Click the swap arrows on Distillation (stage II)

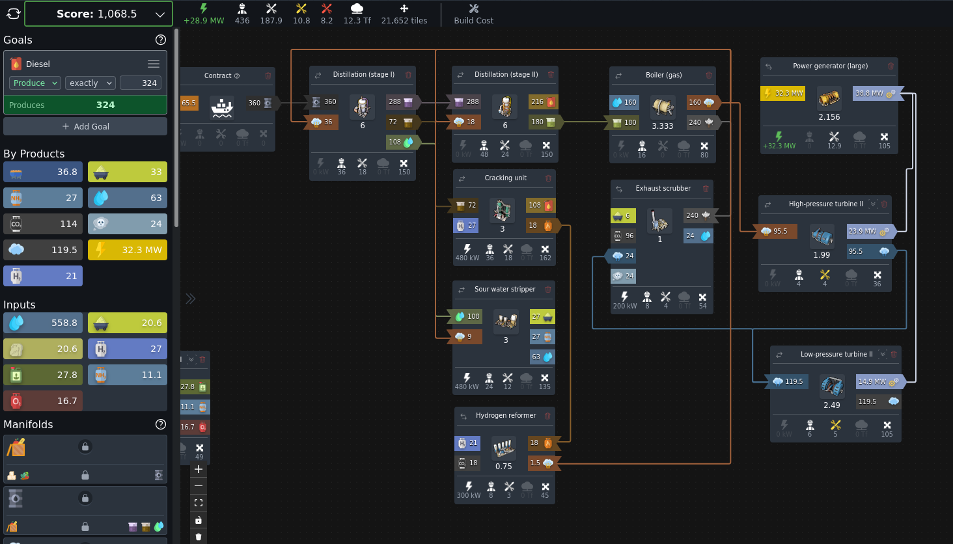(460, 75)
